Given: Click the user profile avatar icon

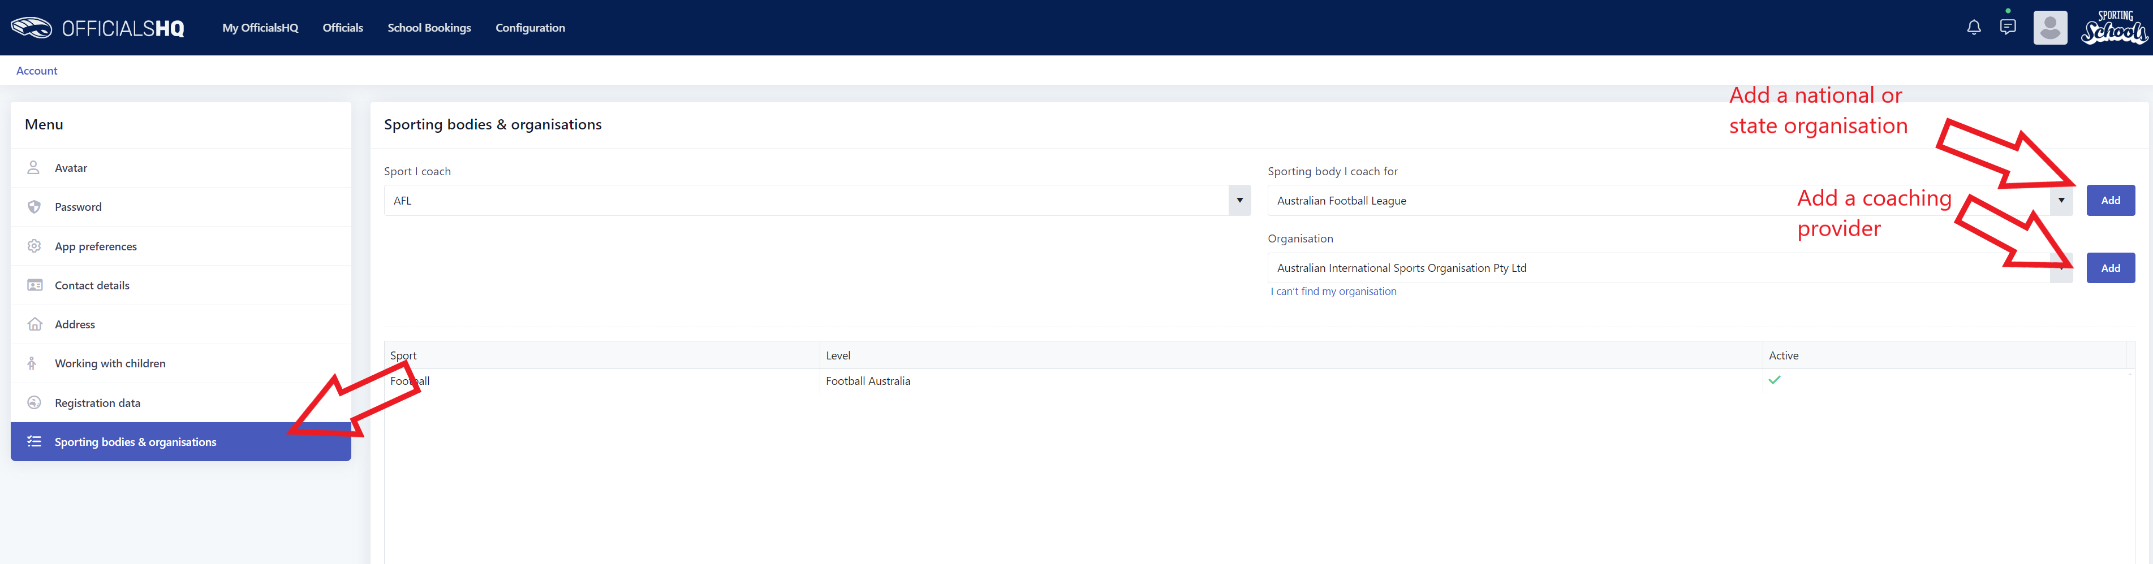Looking at the screenshot, I should [2049, 28].
